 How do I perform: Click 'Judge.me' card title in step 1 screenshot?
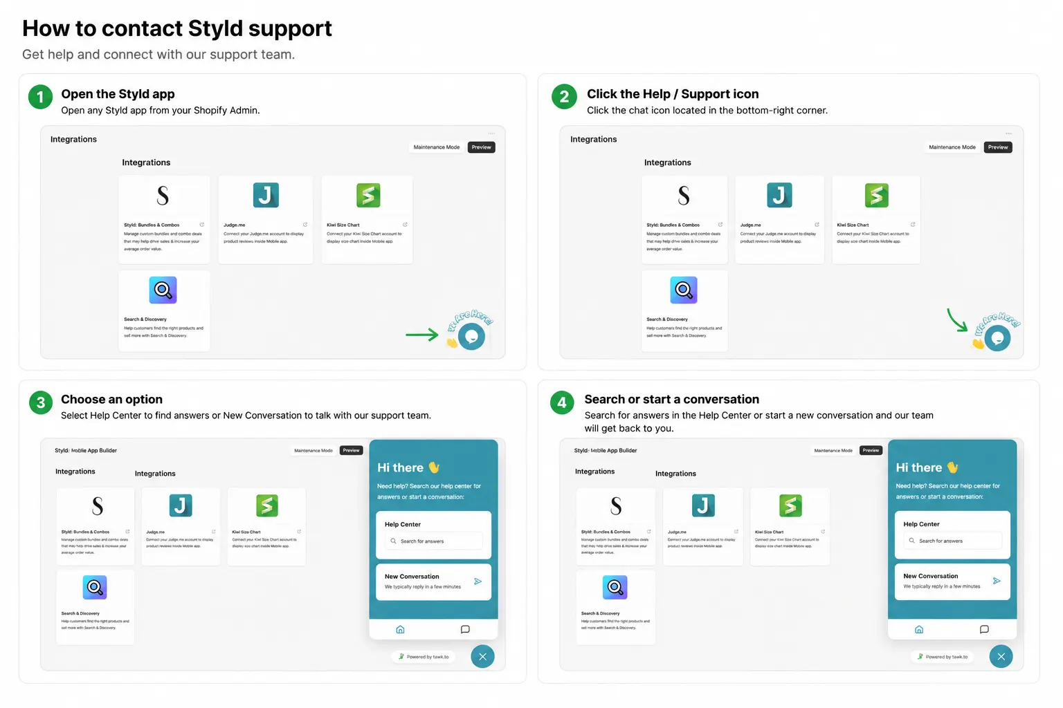coord(235,225)
